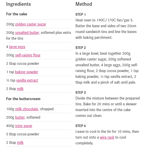
Task: Click the STEP 3 heading
Action: pyautogui.click(x=81, y=93)
